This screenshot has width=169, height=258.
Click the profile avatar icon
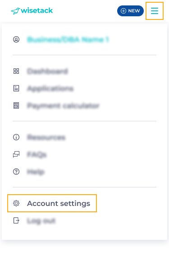(16, 39)
